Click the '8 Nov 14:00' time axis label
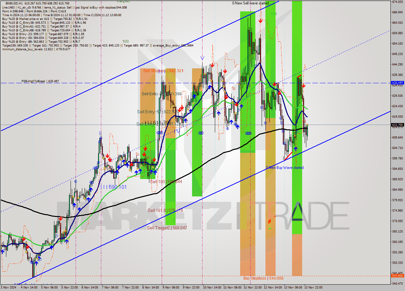 [x=151, y=288]
